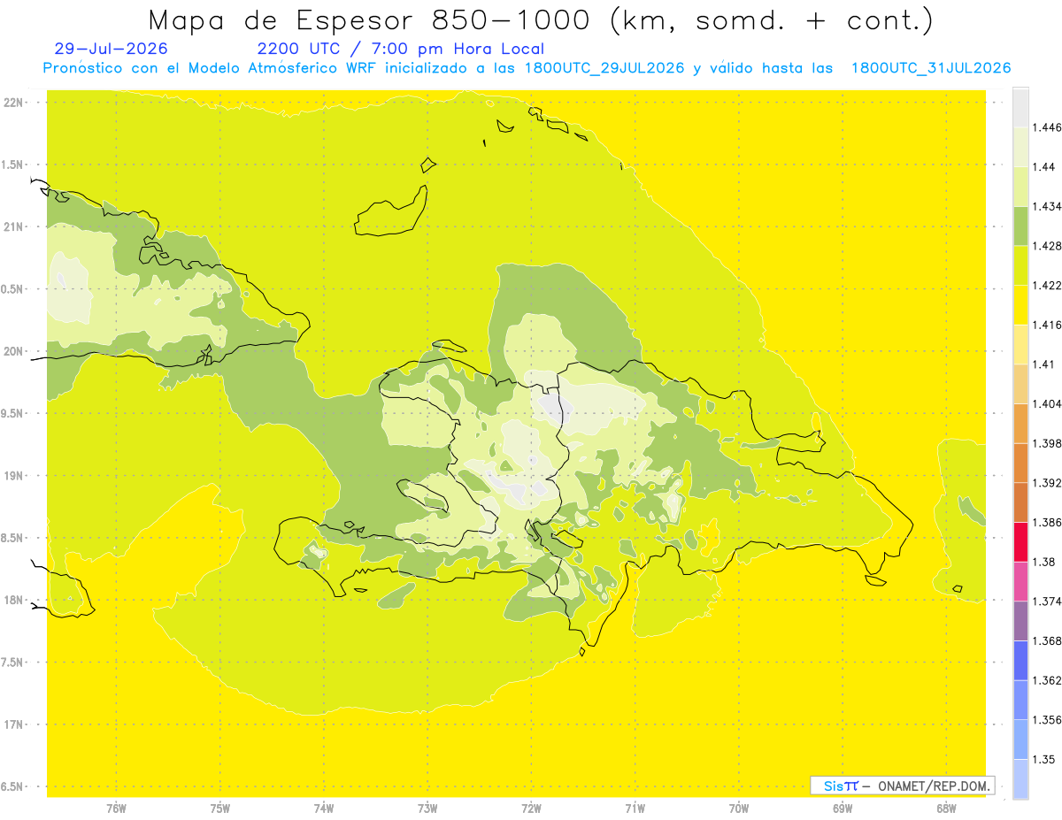Viewport: 1062px width, 820px height.
Task: Click the time label '2200 UTC / 7:00 pm Hora Local'
Action: click(x=401, y=50)
